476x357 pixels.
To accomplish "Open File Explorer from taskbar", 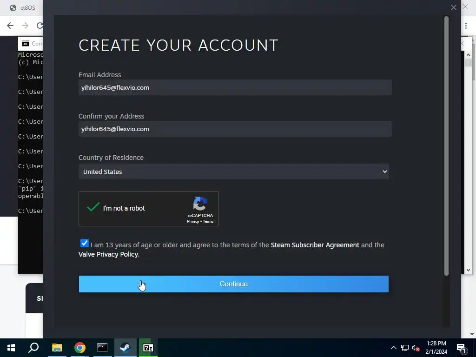I will [57, 348].
